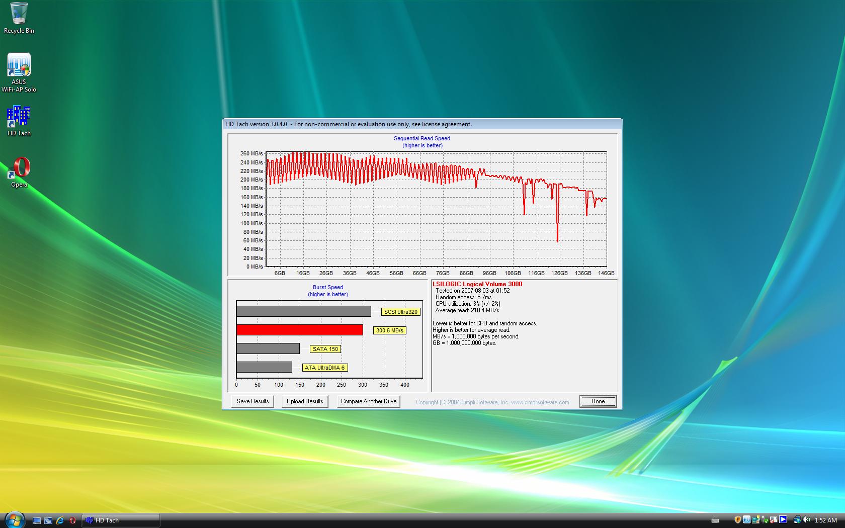The width and height of the screenshot is (845, 528).
Task: Click the gray ATA UltraDMA 6 bar
Action: pos(265,367)
